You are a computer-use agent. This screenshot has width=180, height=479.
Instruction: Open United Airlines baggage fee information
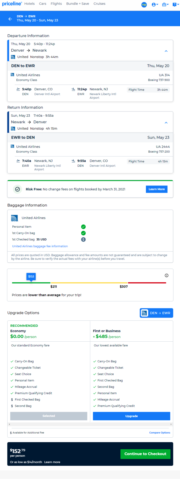coord(40,246)
